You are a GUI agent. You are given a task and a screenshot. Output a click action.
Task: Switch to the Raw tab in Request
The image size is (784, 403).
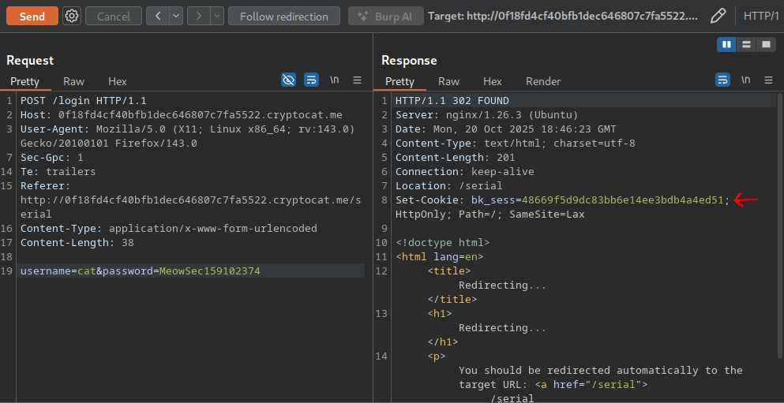[x=74, y=81]
